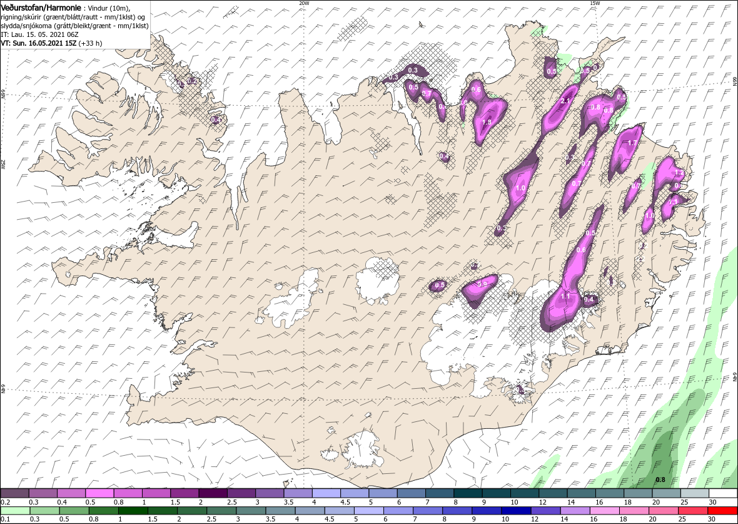Click the 1.5 magenta-purple swatch in upper legend
Screen dimensions: 738x524
[185, 493]
